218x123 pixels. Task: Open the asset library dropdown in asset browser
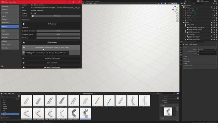click(x=9, y=96)
